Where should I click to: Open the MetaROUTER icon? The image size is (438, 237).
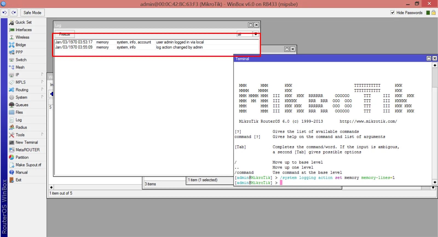click(11, 150)
